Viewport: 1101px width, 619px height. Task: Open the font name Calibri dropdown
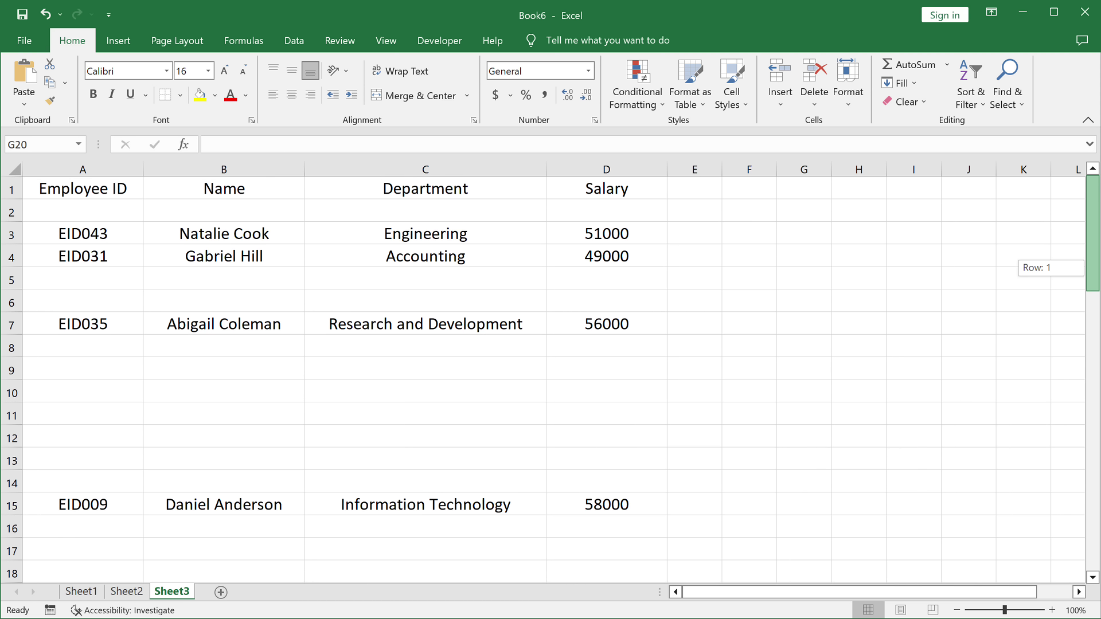click(166, 71)
